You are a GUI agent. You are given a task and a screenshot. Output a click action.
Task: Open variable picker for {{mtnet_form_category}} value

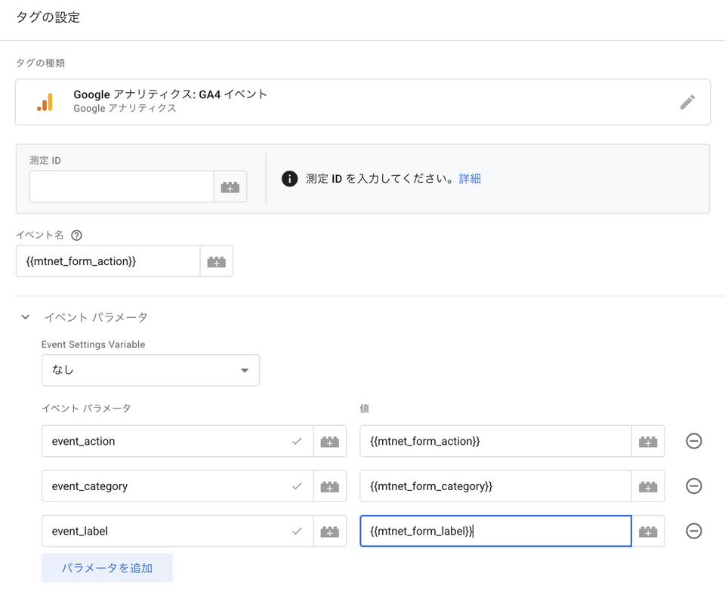pyautogui.click(x=648, y=486)
